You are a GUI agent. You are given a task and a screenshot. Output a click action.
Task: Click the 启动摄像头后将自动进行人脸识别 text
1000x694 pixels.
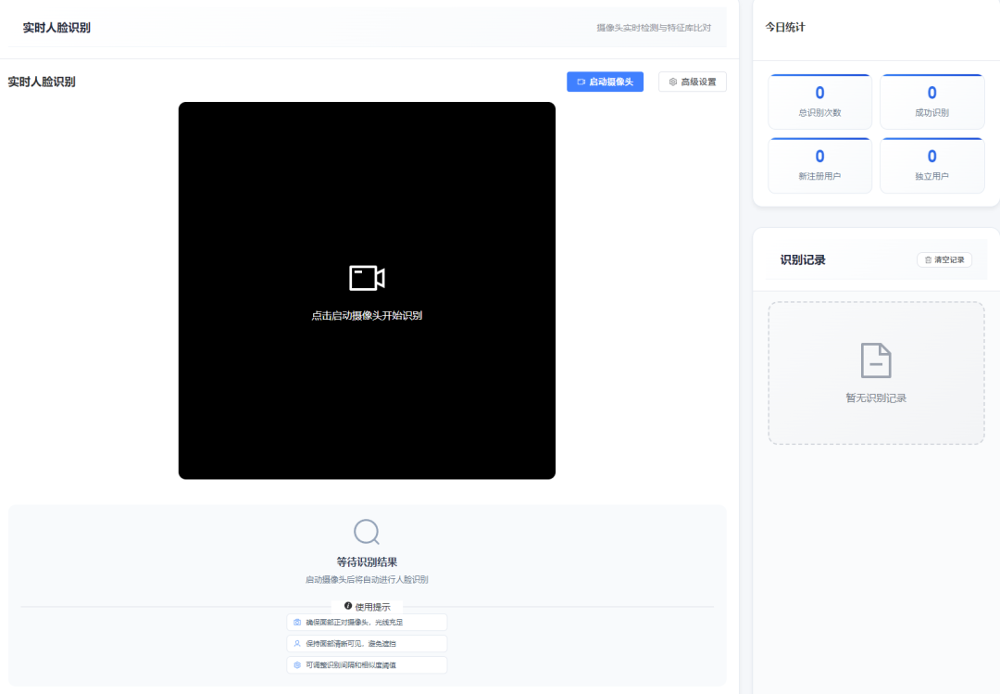[367, 580]
